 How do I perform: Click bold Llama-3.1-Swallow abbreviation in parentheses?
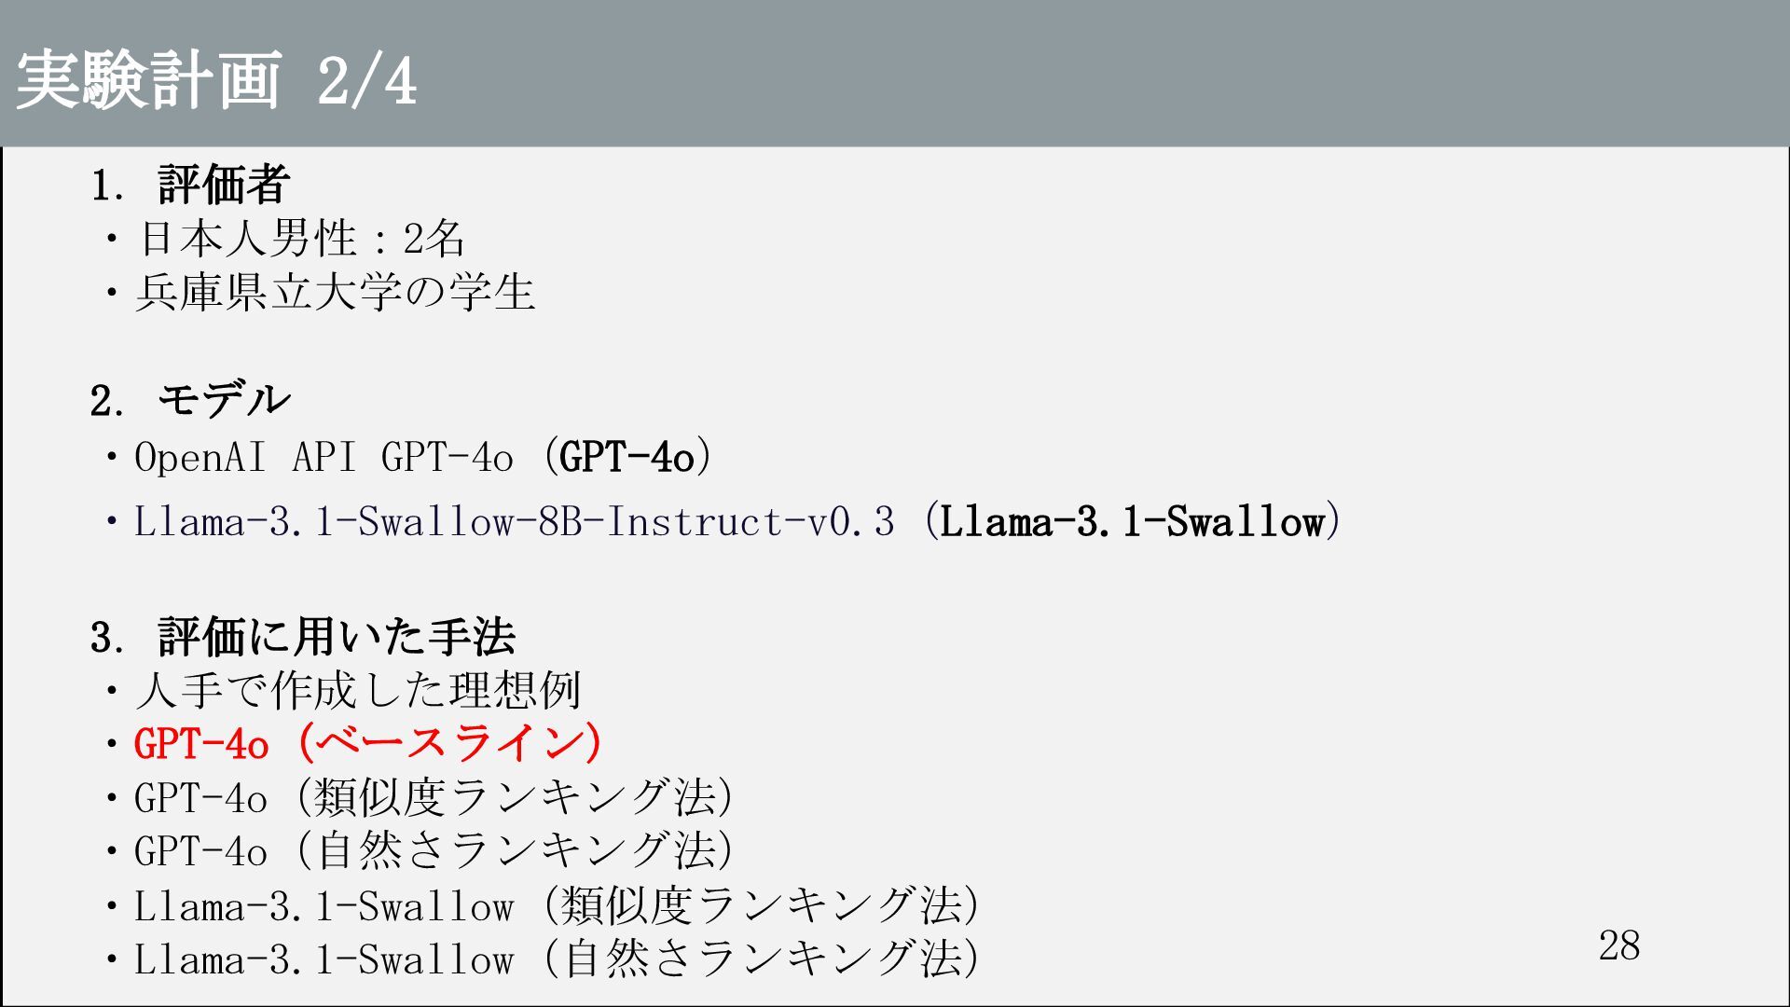[1133, 521]
